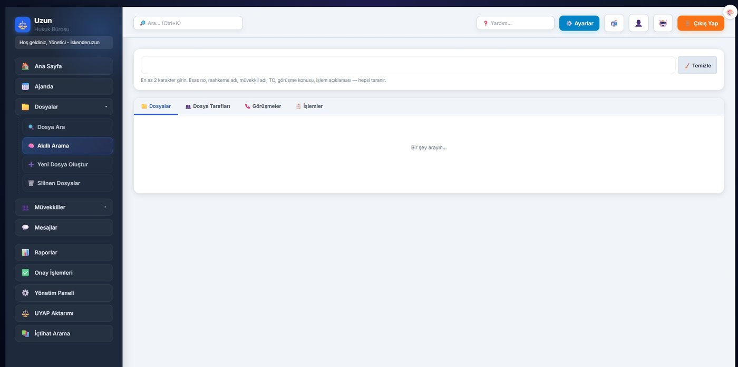Click the books icon beside İçtihat Arama
The height and width of the screenshot is (367, 738).
tap(25, 333)
